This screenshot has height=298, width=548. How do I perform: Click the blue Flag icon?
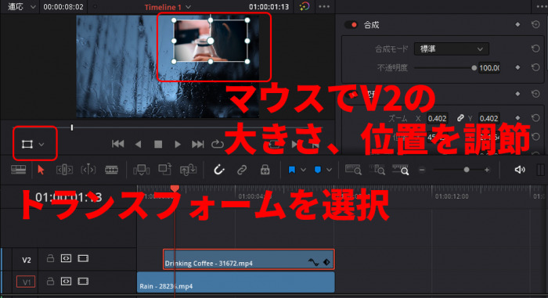tap(291, 170)
